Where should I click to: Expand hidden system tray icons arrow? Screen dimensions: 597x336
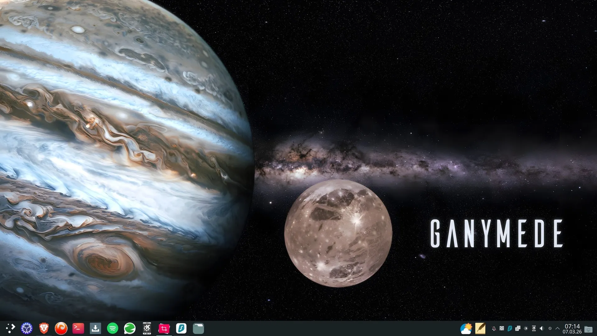tap(558, 329)
